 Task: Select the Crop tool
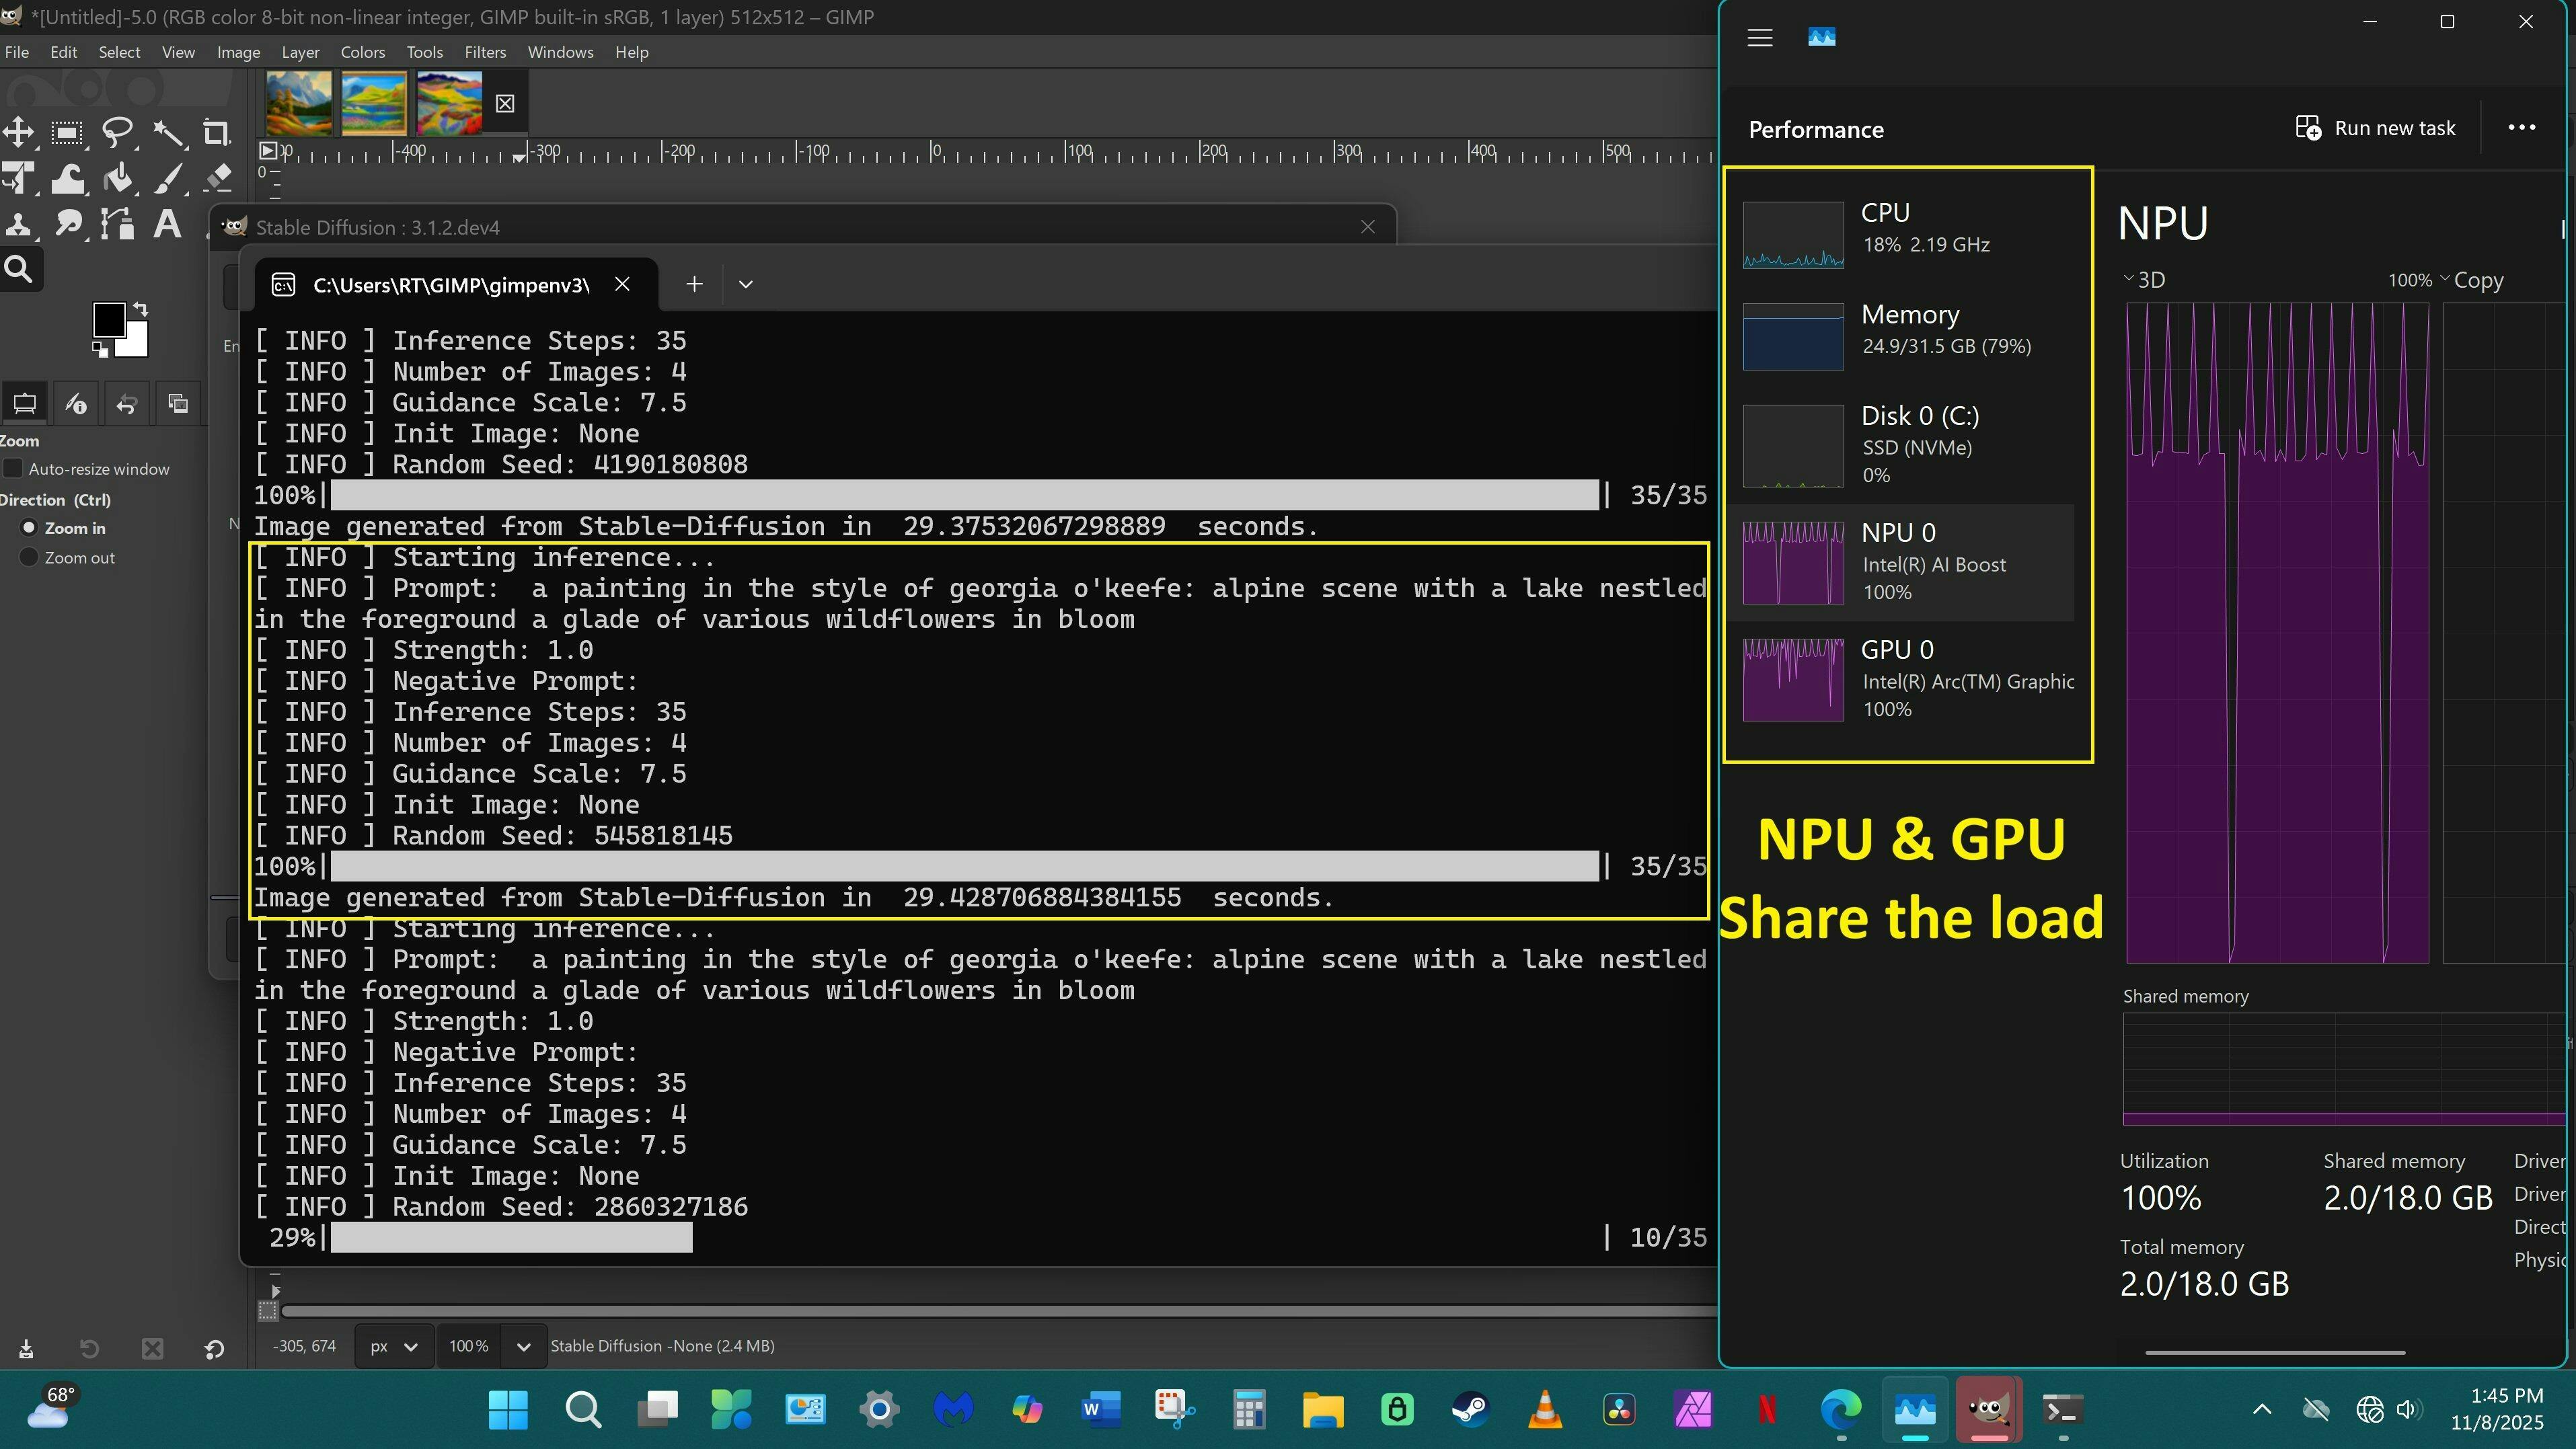[216, 132]
